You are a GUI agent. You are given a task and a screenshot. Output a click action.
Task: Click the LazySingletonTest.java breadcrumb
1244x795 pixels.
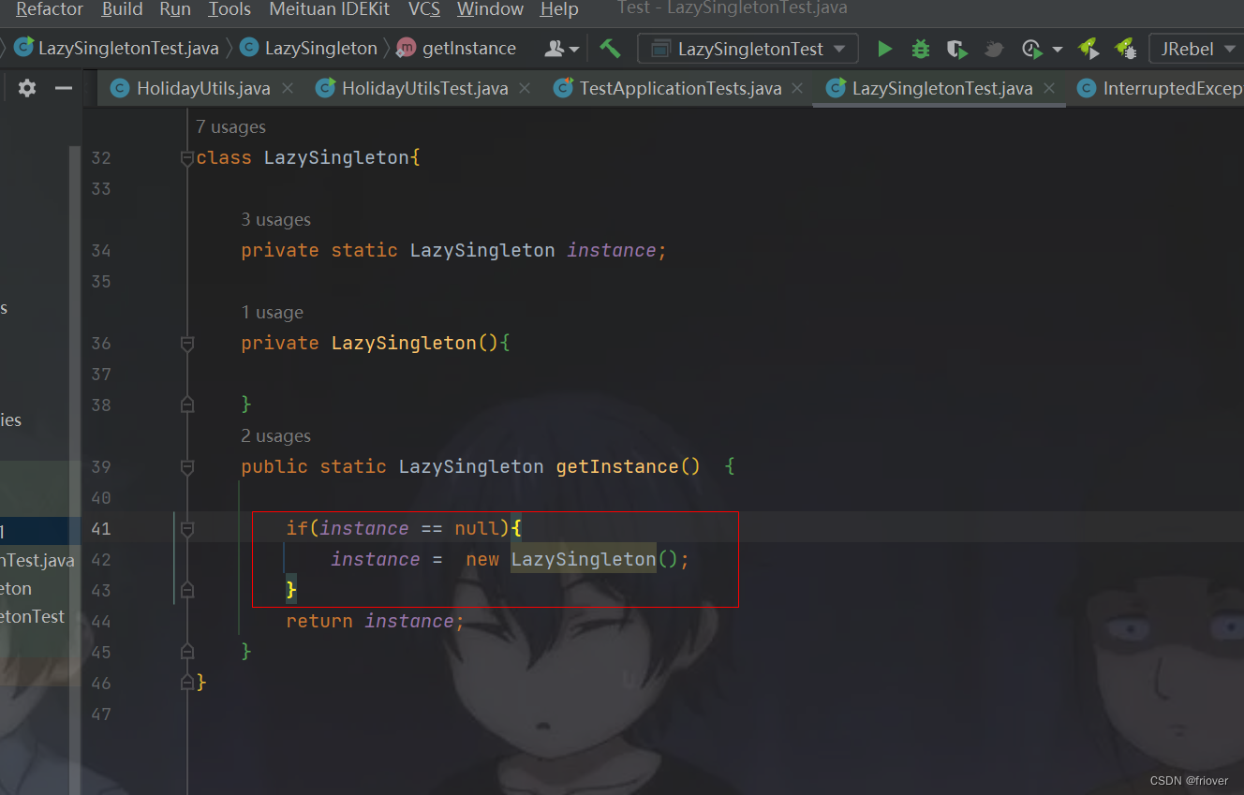click(x=117, y=48)
